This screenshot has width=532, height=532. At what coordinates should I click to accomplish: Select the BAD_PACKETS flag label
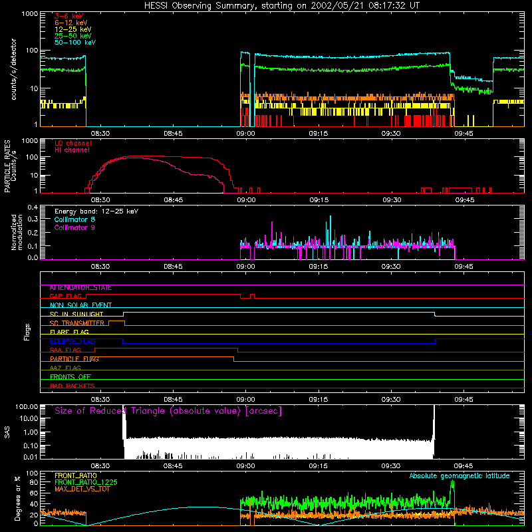[x=72, y=386]
